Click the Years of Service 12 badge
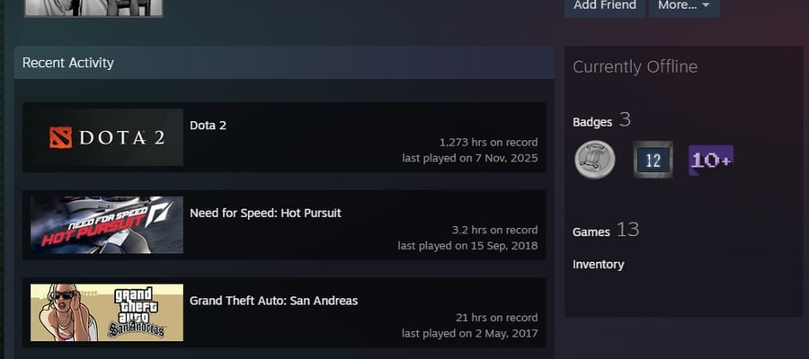 tap(653, 160)
